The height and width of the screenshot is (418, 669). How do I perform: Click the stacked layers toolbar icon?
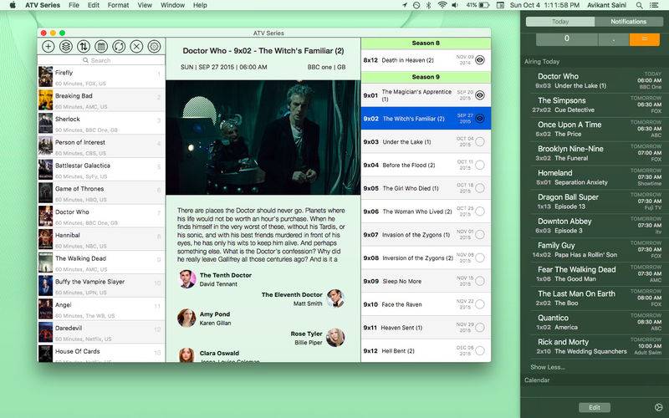[66, 46]
